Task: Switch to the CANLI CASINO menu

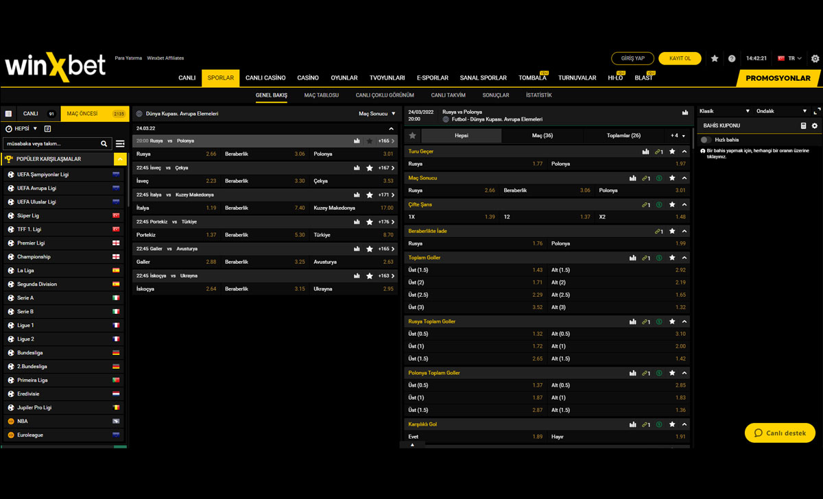Action: [x=265, y=78]
